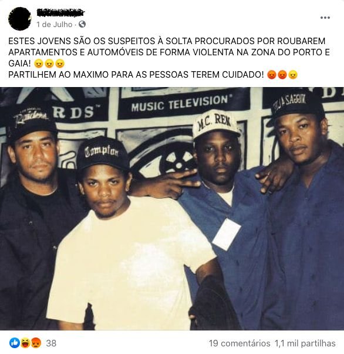Click the globe public audience icon
This screenshot has height=354, width=344.
pyautogui.click(x=82, y=24)
